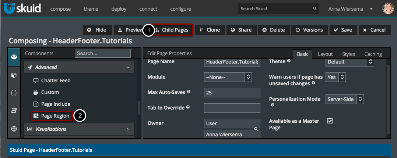The height and width of the screenshot is (158, 397).
Task: Focus the Search Skuid field
Action: (x=278, y=8)
